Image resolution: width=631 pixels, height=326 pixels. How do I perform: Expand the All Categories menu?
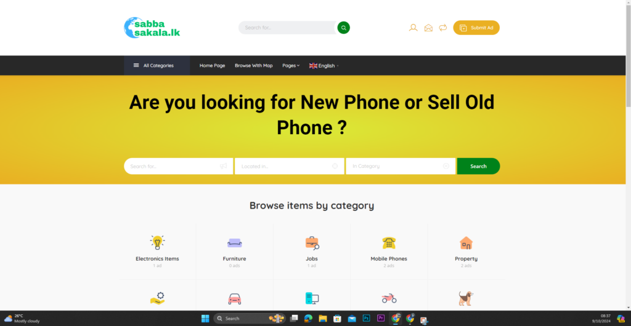tap(157, 65)
